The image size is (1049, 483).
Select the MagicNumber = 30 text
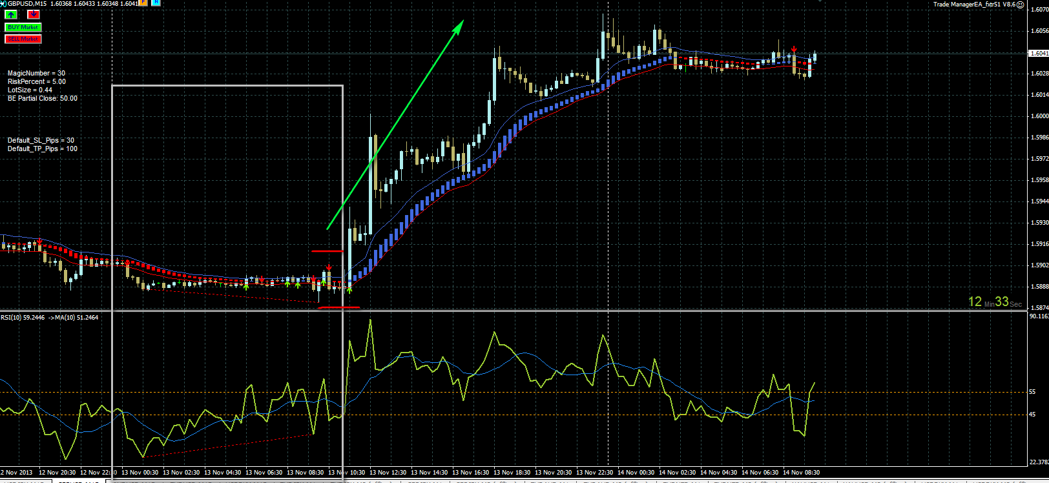point(36,74)
